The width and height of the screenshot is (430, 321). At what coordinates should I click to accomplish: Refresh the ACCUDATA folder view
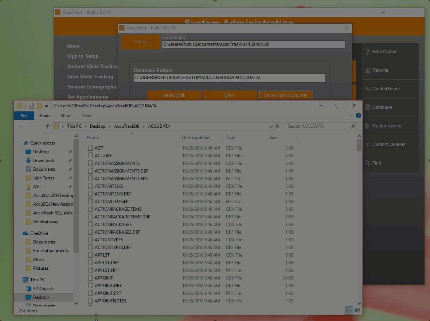[277, 126]
